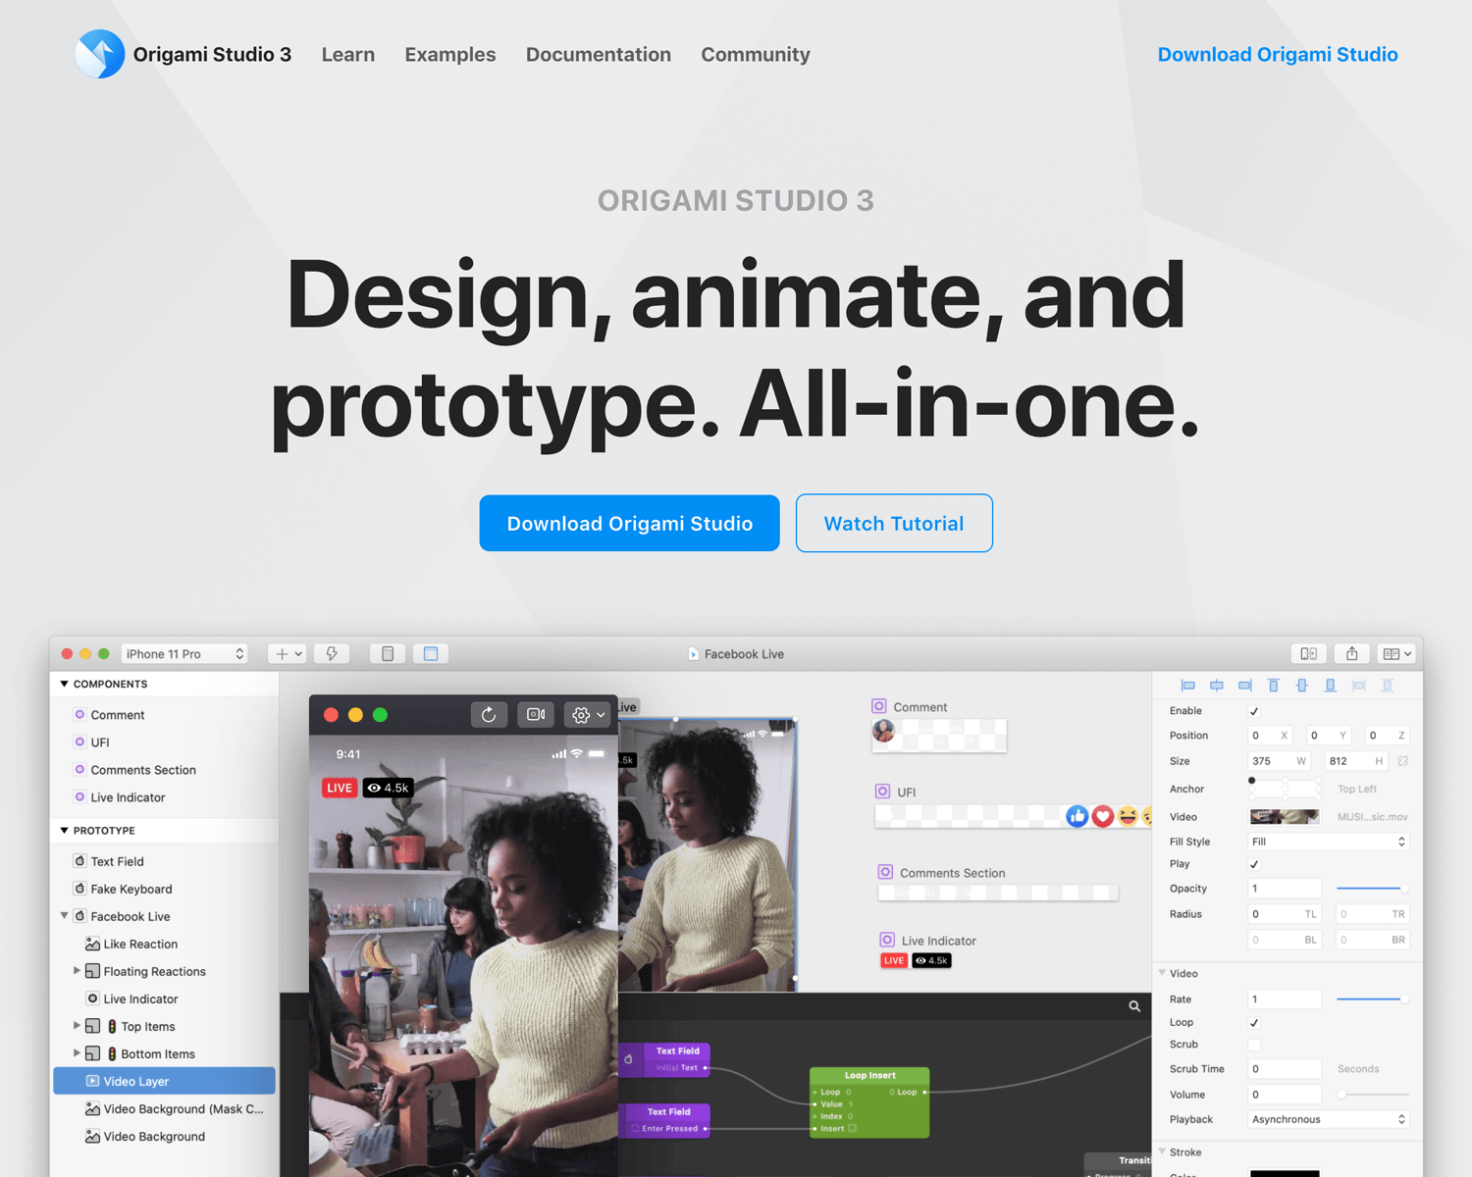Viewport: 1472px width, 1177px height.
Task: Click the heart Love reaction in UFI
Action: tap(1103, 816)
